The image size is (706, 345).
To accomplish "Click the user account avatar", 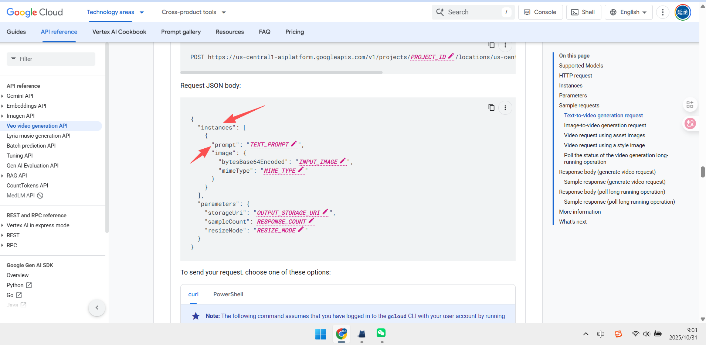I will 683,12.
